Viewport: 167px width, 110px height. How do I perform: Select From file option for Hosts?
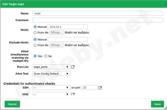[x=35, y=32]
